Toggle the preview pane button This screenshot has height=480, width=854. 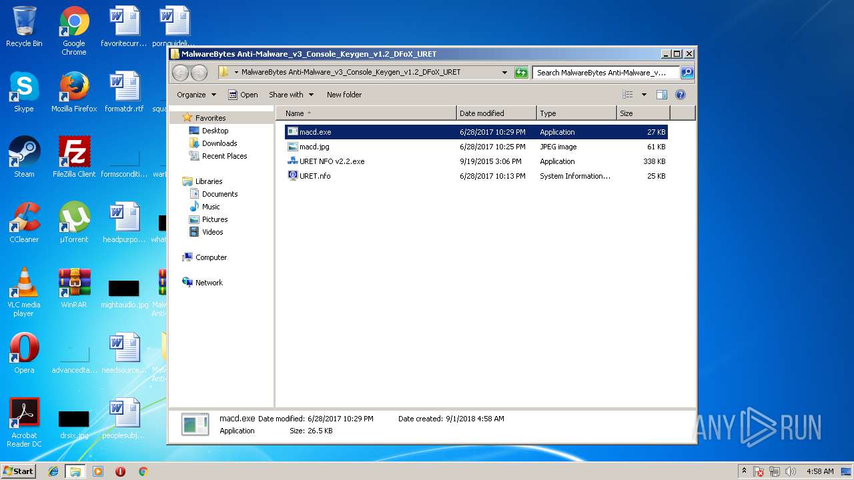click(x=662, y=95)
